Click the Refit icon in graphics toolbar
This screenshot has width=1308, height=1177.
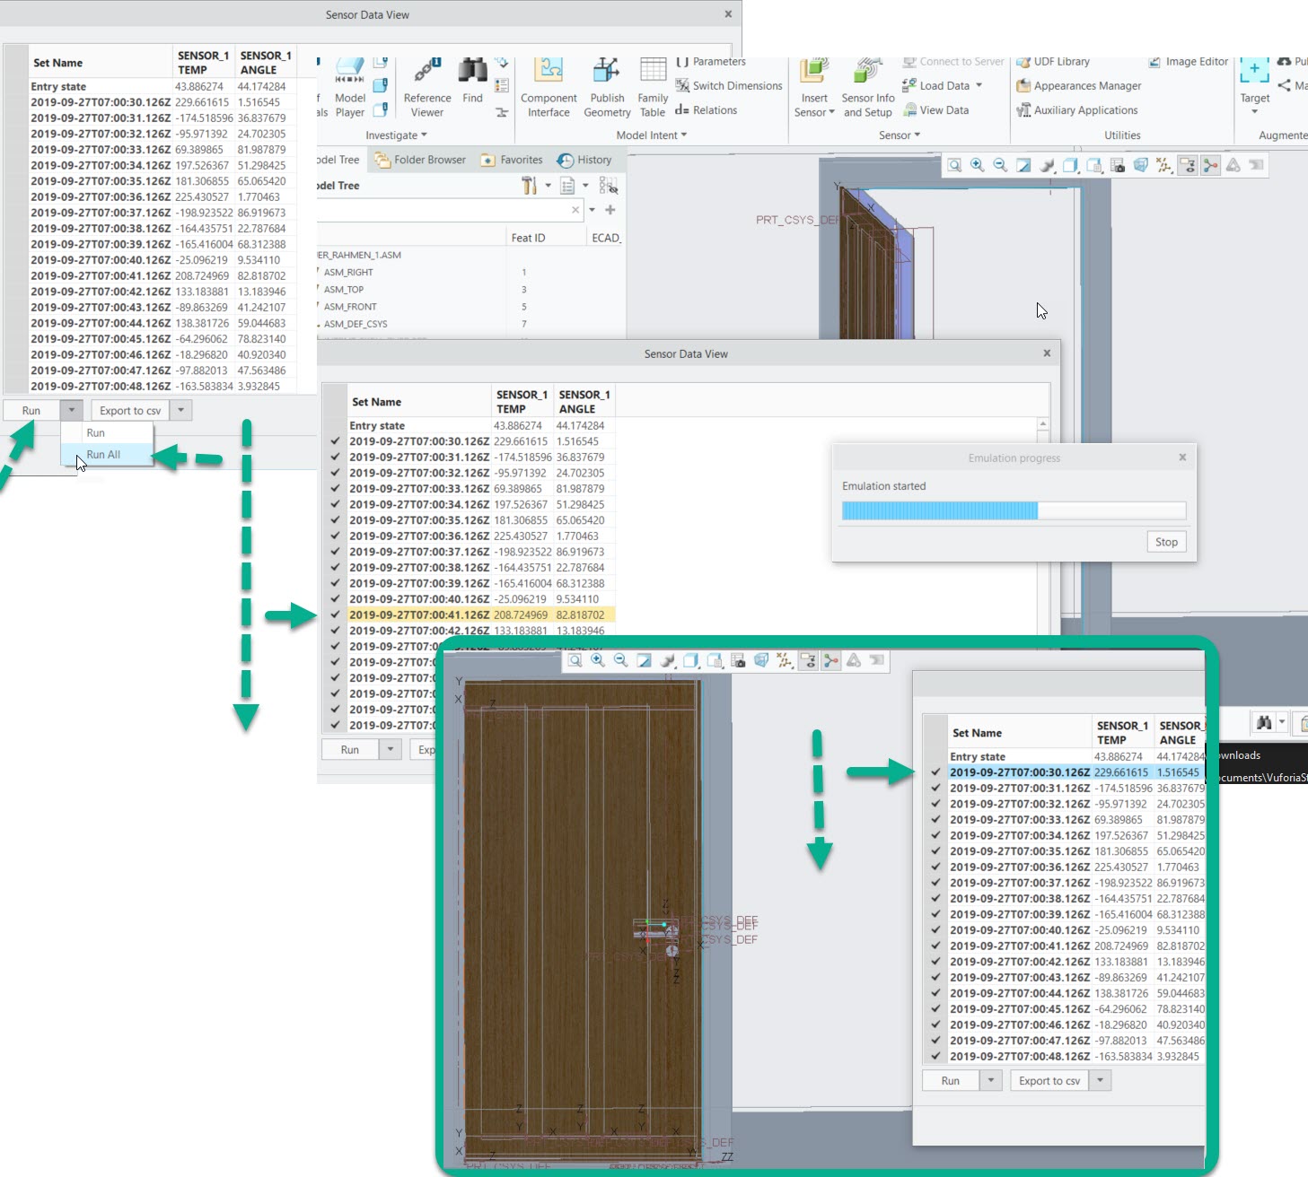(1023, 165)
